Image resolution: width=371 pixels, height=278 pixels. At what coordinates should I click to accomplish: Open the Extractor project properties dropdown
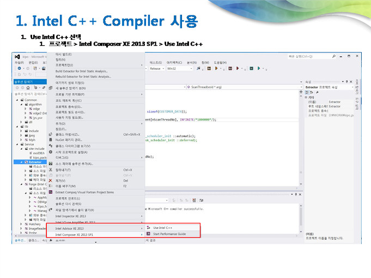pos(330,87)
